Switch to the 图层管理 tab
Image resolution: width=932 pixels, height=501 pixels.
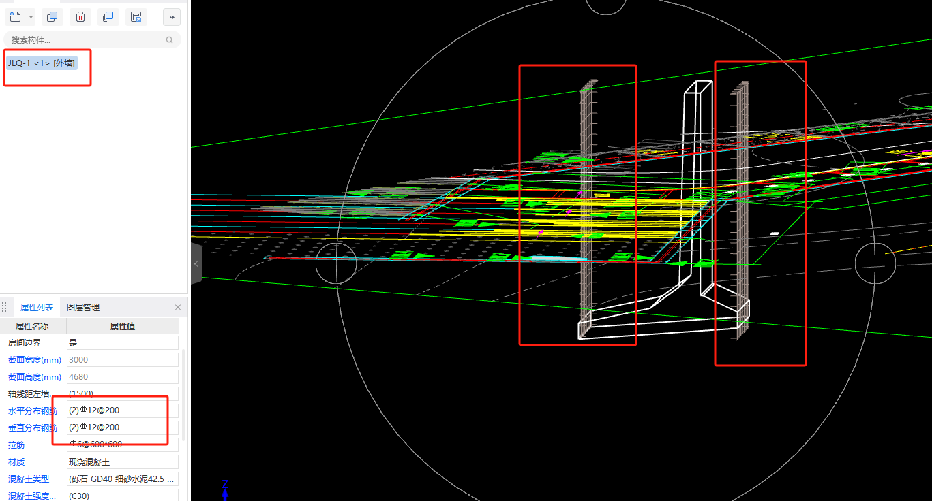click(x=83, y=308)
